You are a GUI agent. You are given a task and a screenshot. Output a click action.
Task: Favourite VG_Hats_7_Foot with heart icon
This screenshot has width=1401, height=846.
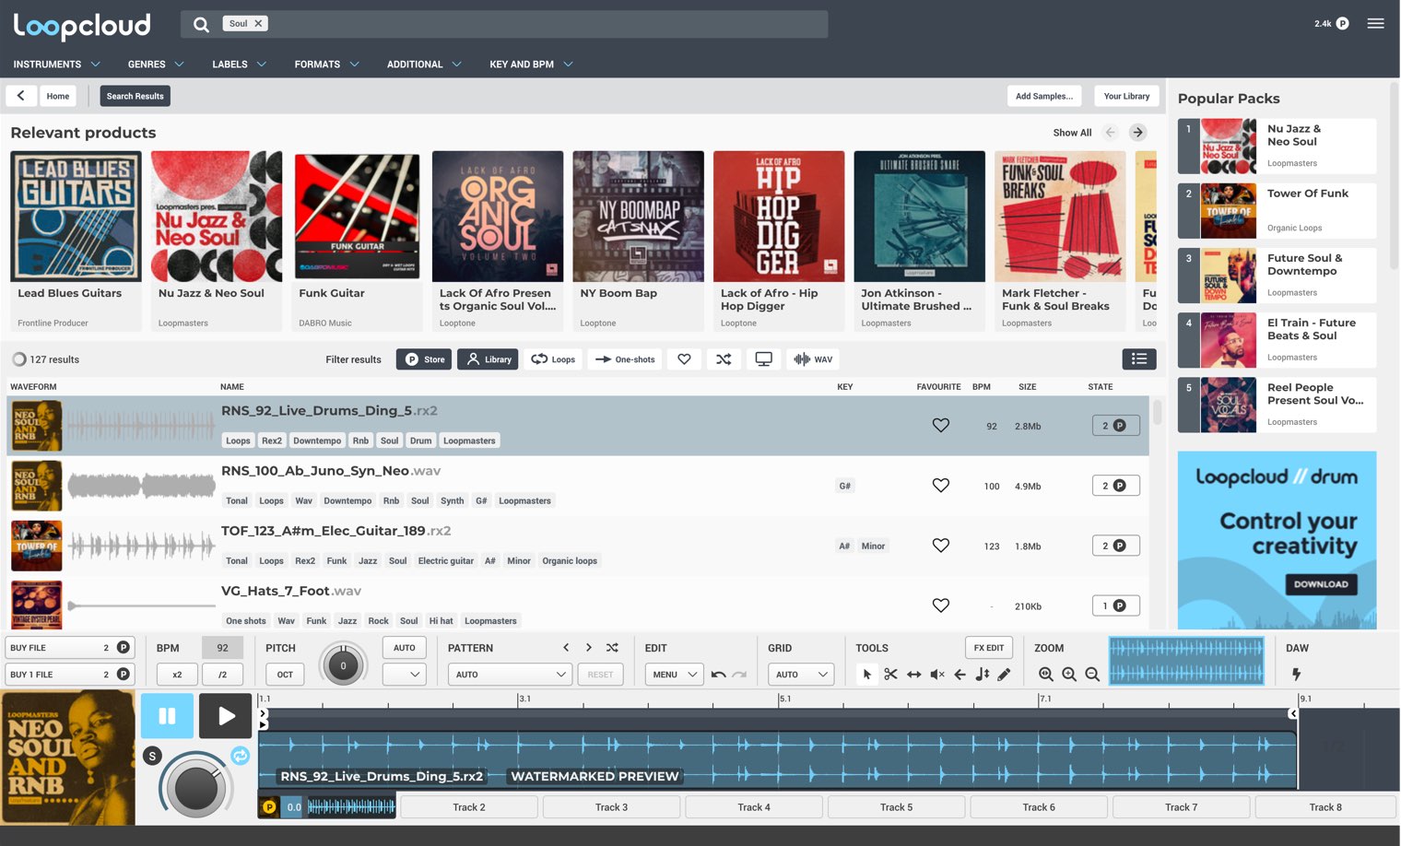tap(940, 605)
